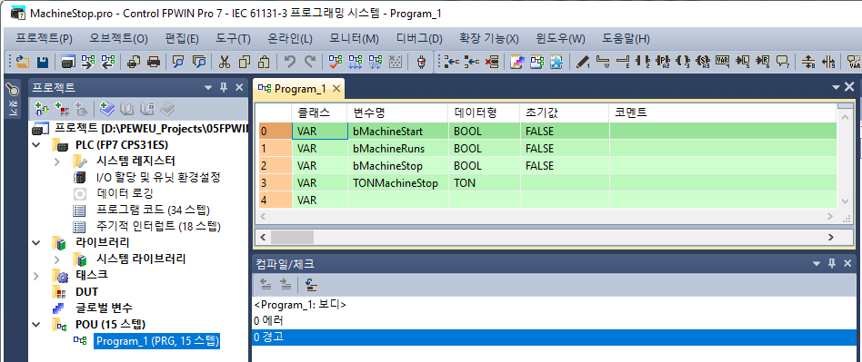Image resolution: width=862 pixels, height=362 pixels.
Task: Select 주기적 인터럽트 (18 스텝) item
Action: (x=158, y=226)
